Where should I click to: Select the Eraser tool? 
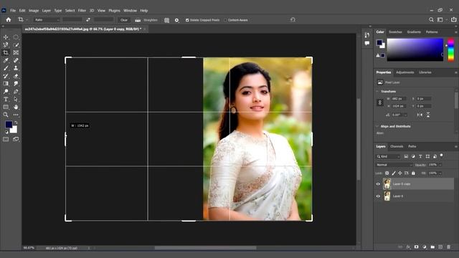[16, 76]
